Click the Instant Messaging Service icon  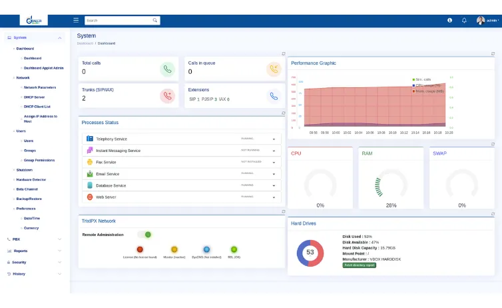pyautogui.click(x=90, y=150)
